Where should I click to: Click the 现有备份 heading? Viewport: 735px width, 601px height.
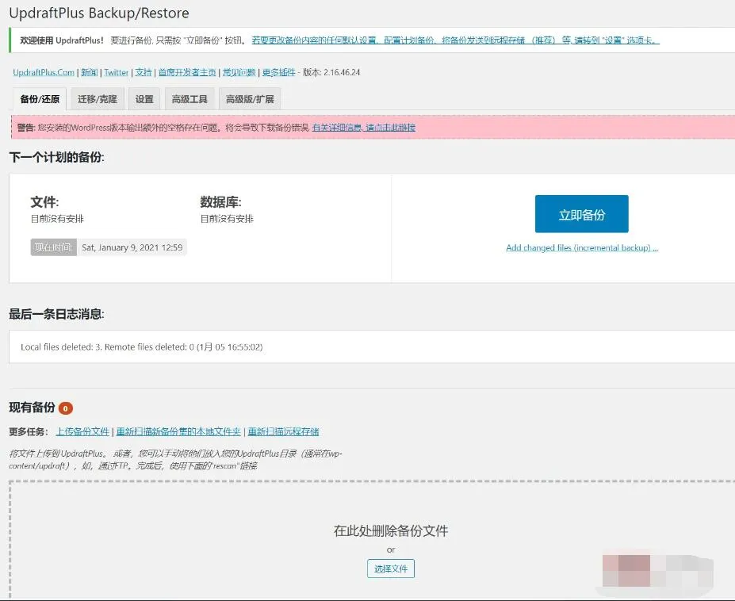coord(32,408)
